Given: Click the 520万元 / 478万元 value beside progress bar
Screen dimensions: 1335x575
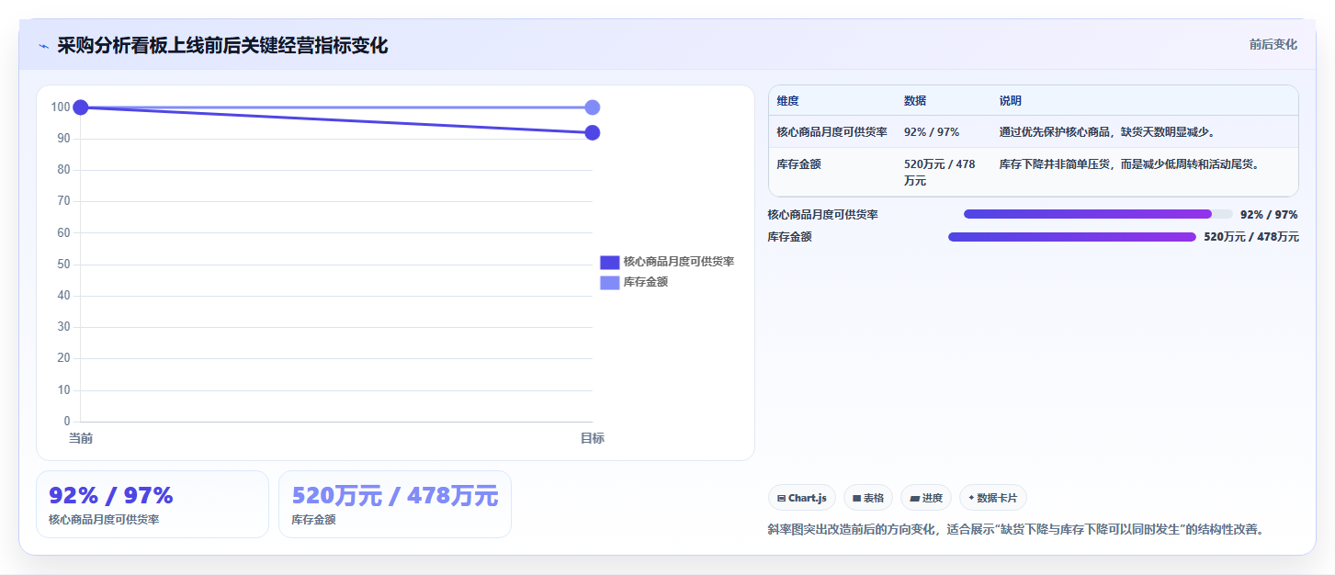Looking at the screenshot, I should 1251,237.
